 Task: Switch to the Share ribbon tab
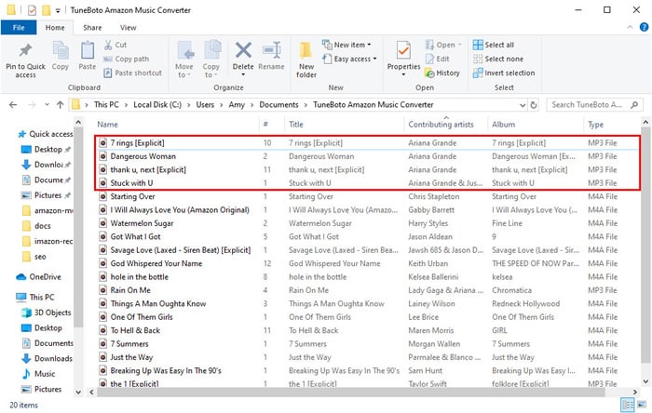point(92,27)
